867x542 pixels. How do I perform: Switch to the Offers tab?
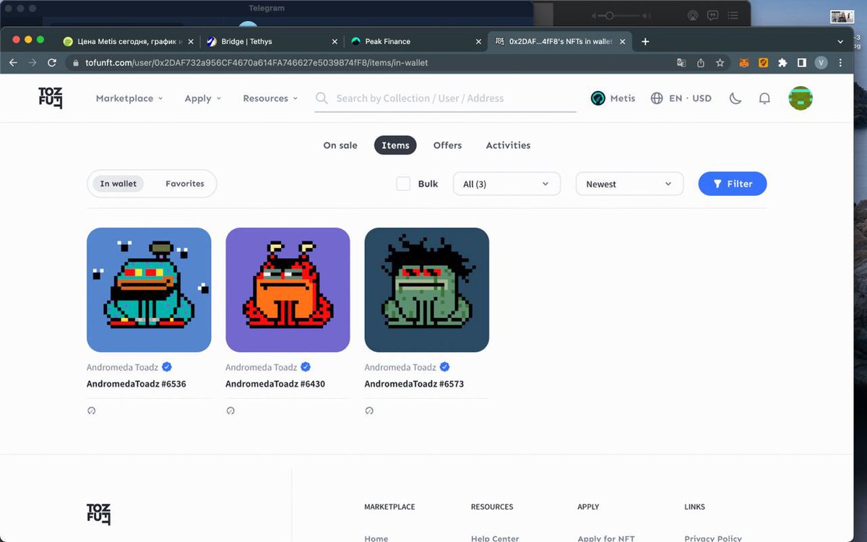(447, 145)
